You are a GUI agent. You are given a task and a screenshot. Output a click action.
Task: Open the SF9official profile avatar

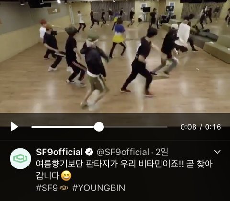pos(21,159)
